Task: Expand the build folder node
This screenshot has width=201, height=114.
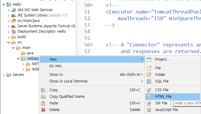Action: click(9, 37)
